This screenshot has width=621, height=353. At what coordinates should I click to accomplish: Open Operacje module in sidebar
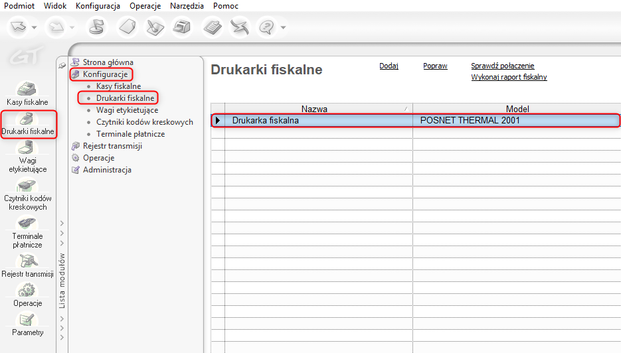[27, 295]
